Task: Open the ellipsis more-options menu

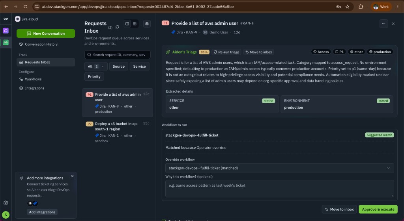Action: pos(383,24)
